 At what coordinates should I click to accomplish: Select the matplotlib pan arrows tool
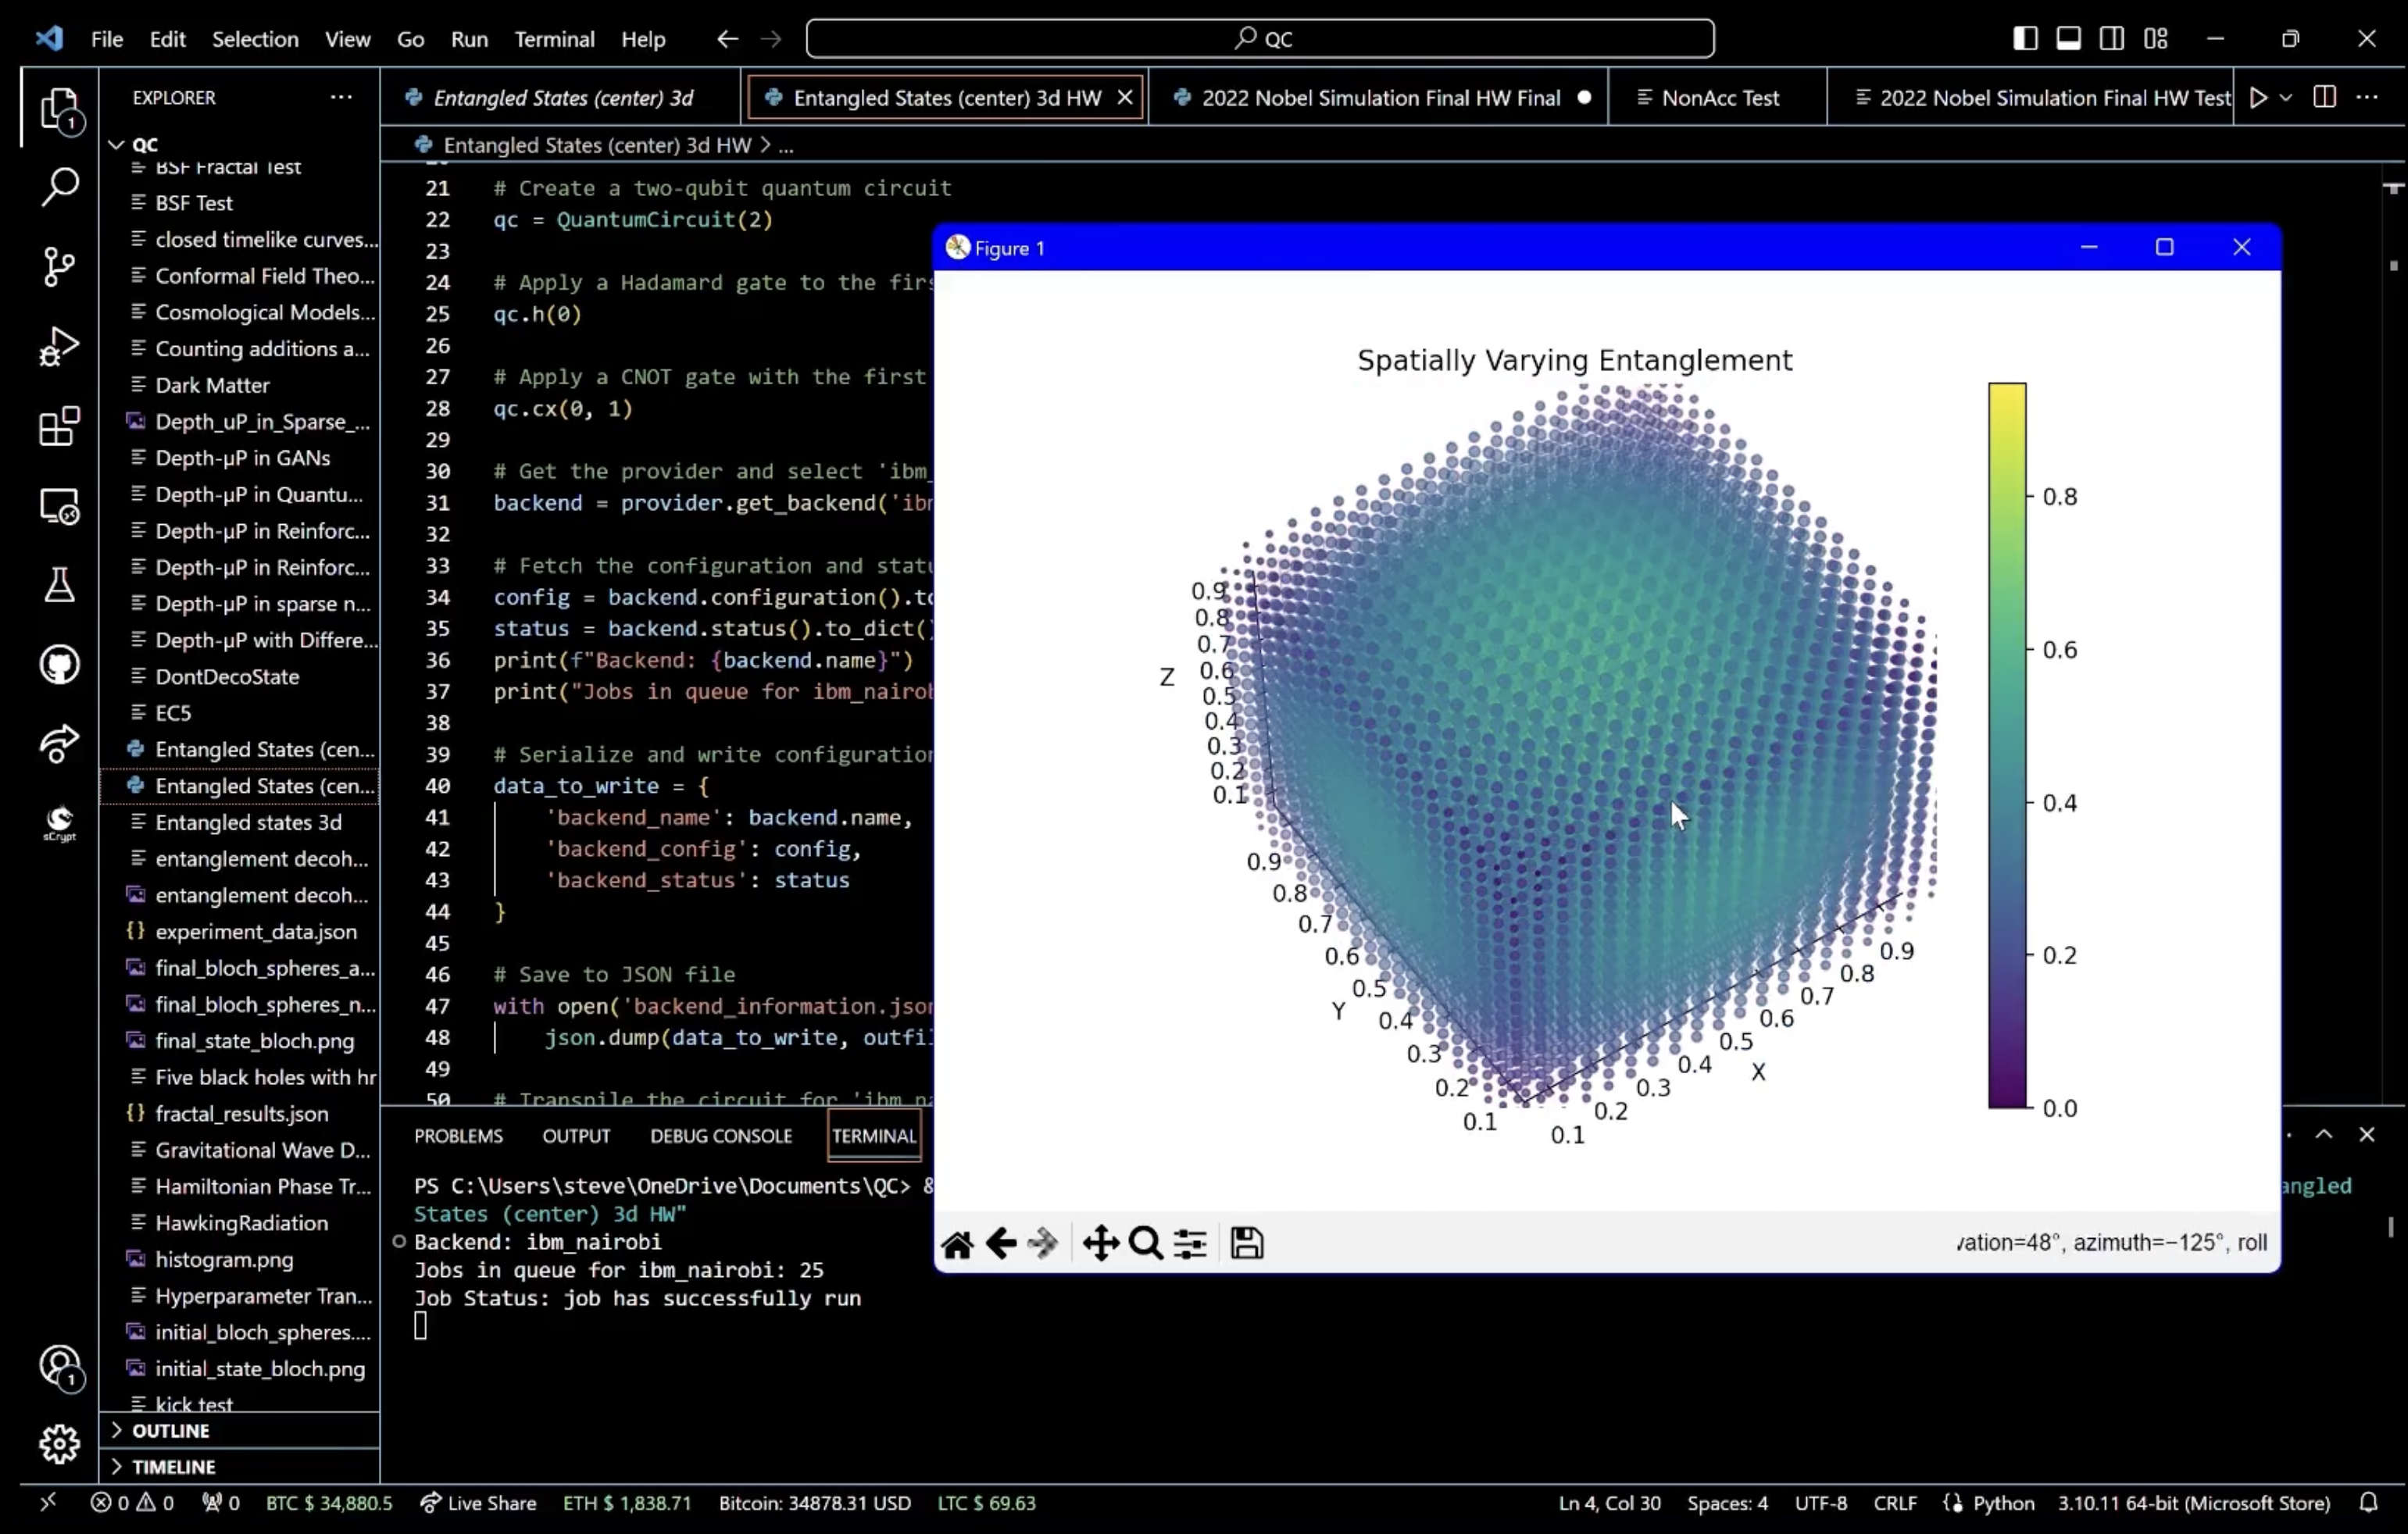click(x=1100, y=1243)
